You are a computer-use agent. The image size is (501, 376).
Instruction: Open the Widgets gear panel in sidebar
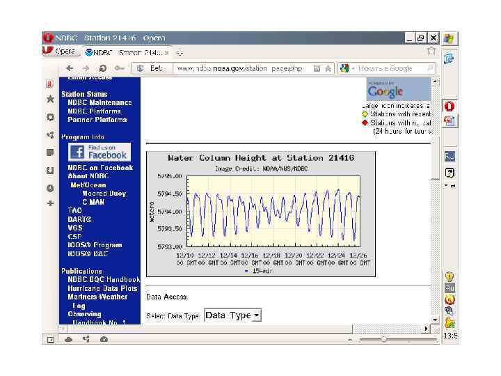[50, 117]
